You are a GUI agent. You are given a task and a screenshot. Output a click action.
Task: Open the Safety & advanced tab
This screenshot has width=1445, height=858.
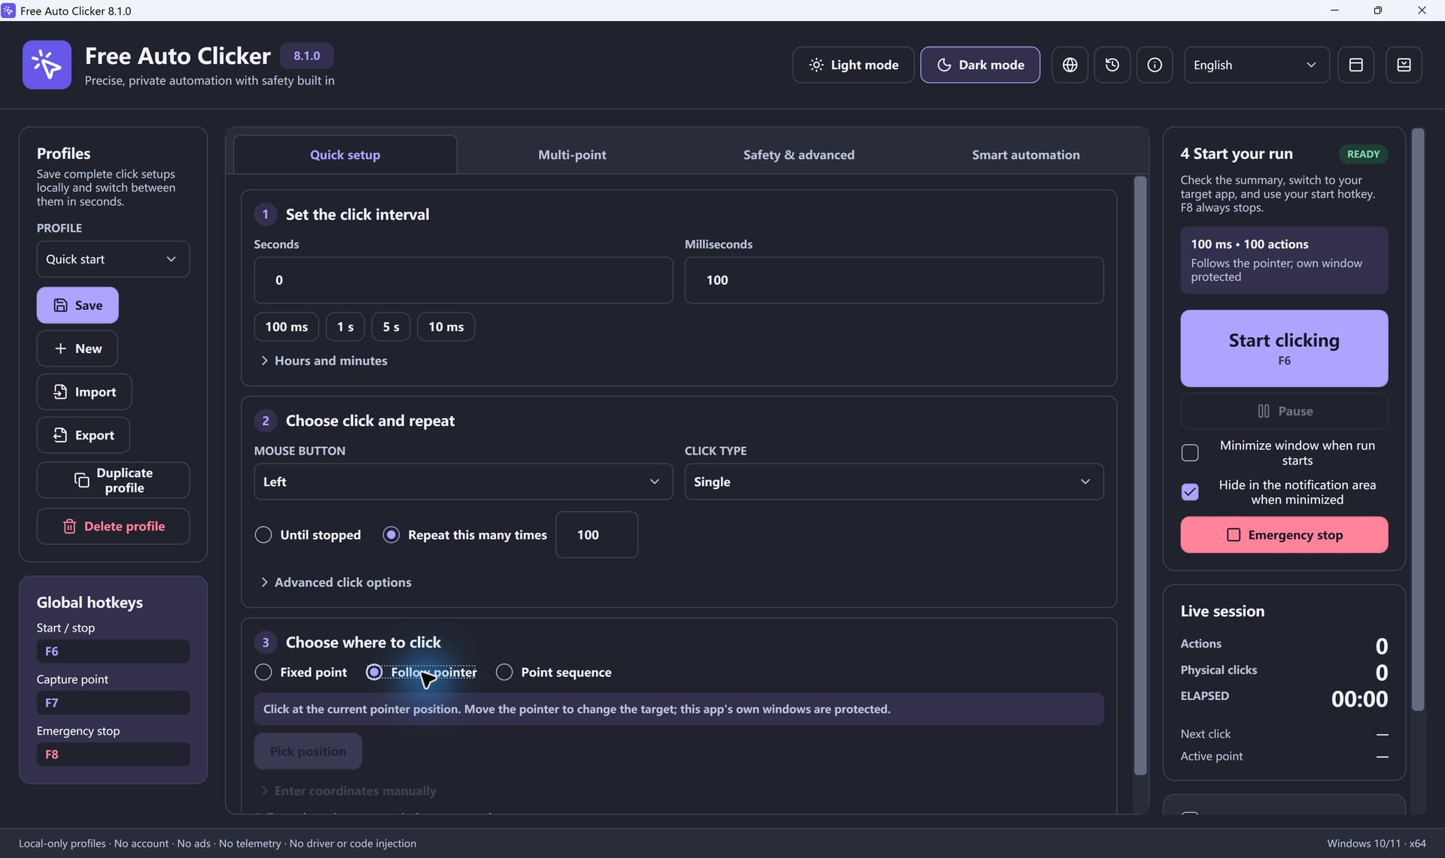click(x=799, y=154)
